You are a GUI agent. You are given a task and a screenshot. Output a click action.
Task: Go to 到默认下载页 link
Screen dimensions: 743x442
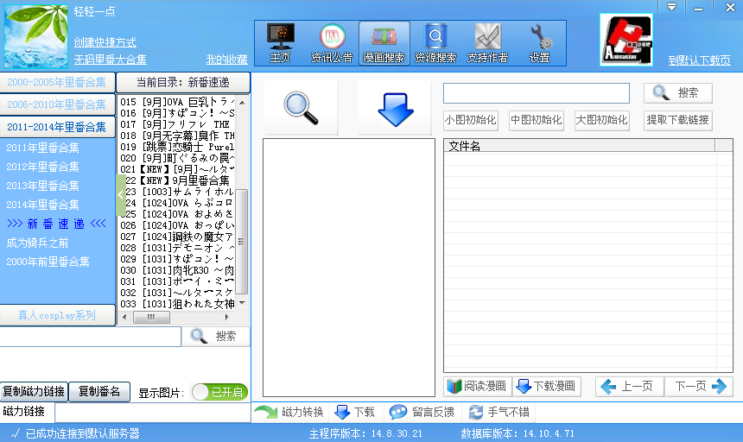699,60
